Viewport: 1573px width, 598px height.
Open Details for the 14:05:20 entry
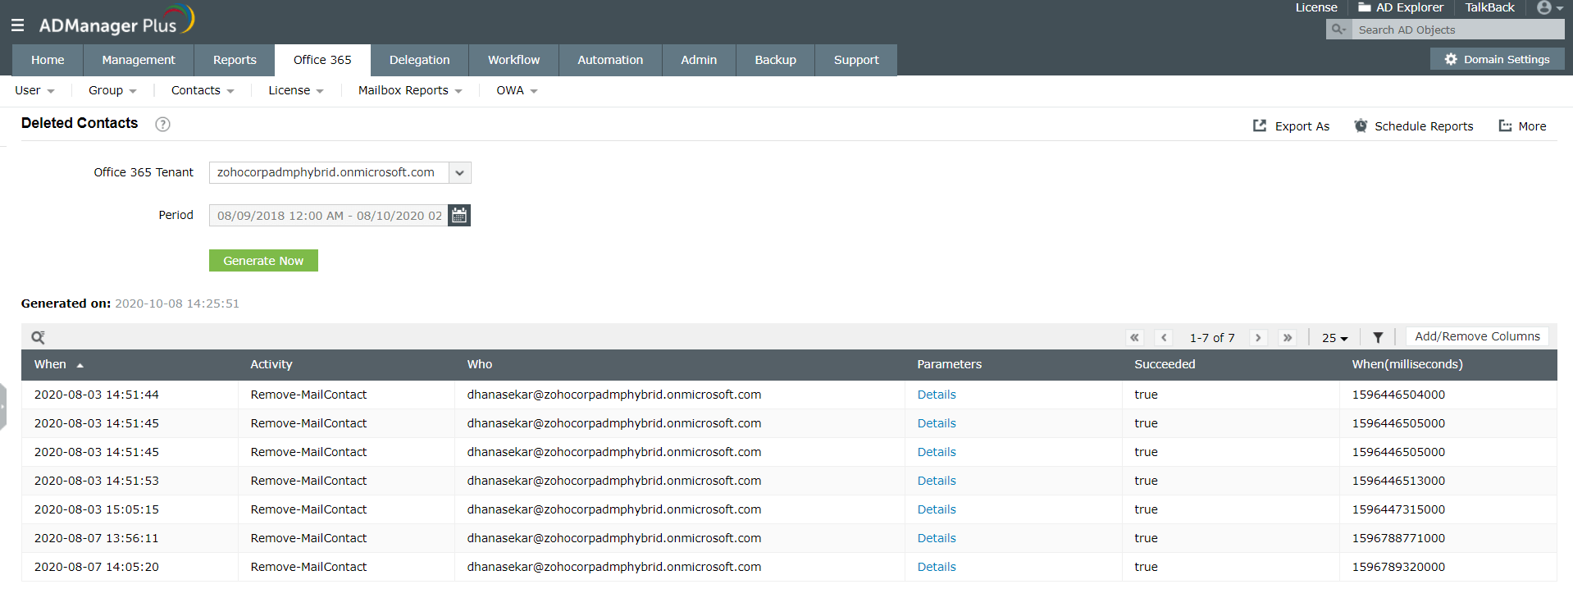point(937,567)
